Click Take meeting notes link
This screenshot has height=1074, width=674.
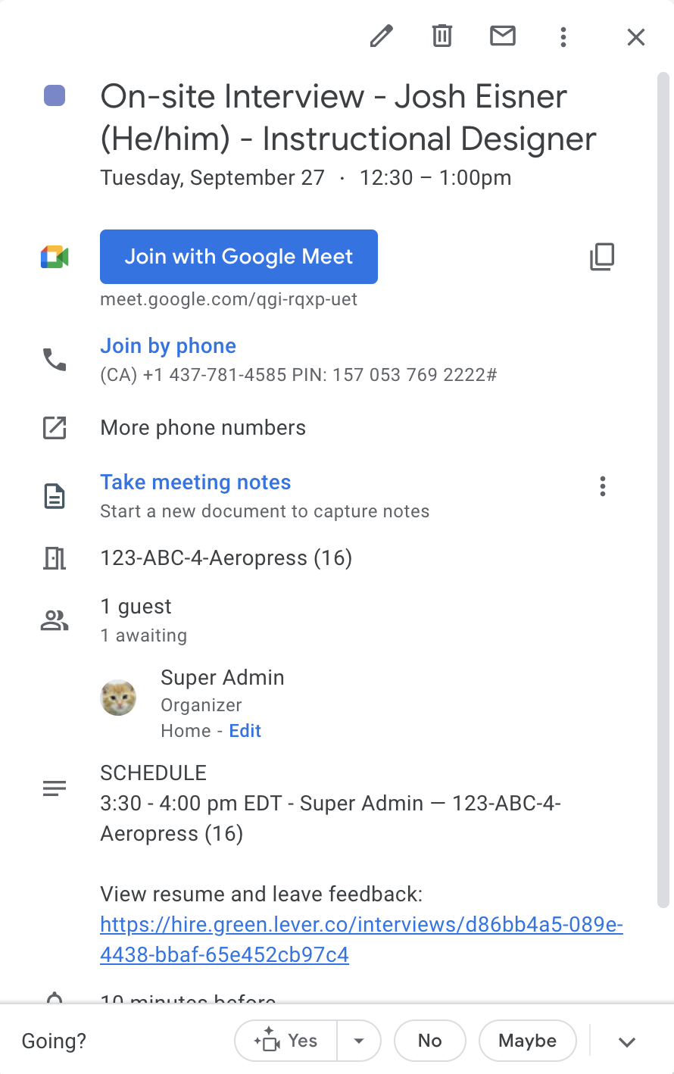(x=195, y=482)
